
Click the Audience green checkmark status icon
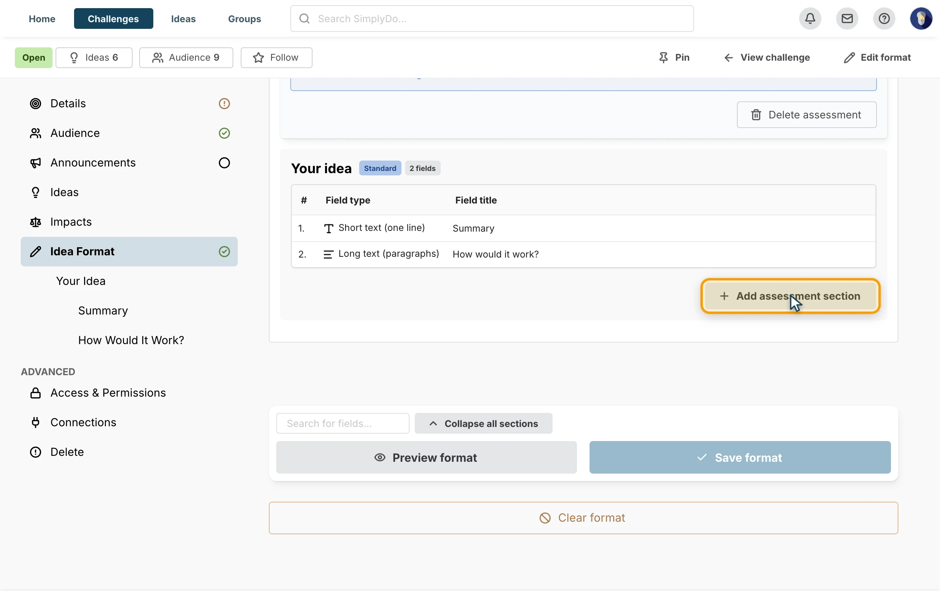224,133
